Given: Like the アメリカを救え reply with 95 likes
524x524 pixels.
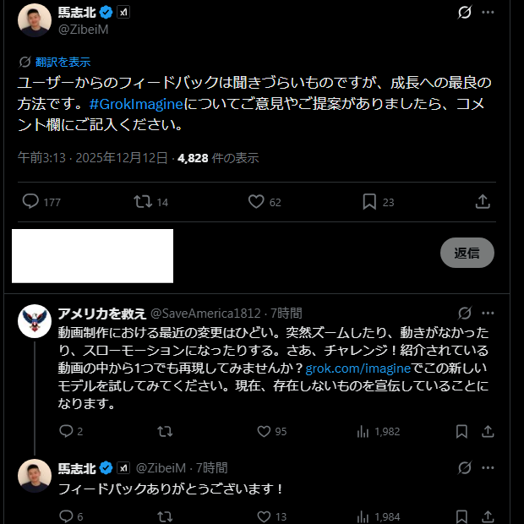Looking at the screenshot, I should [x=263, y=431].
